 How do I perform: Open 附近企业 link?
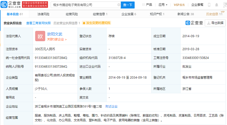(111, 107)
